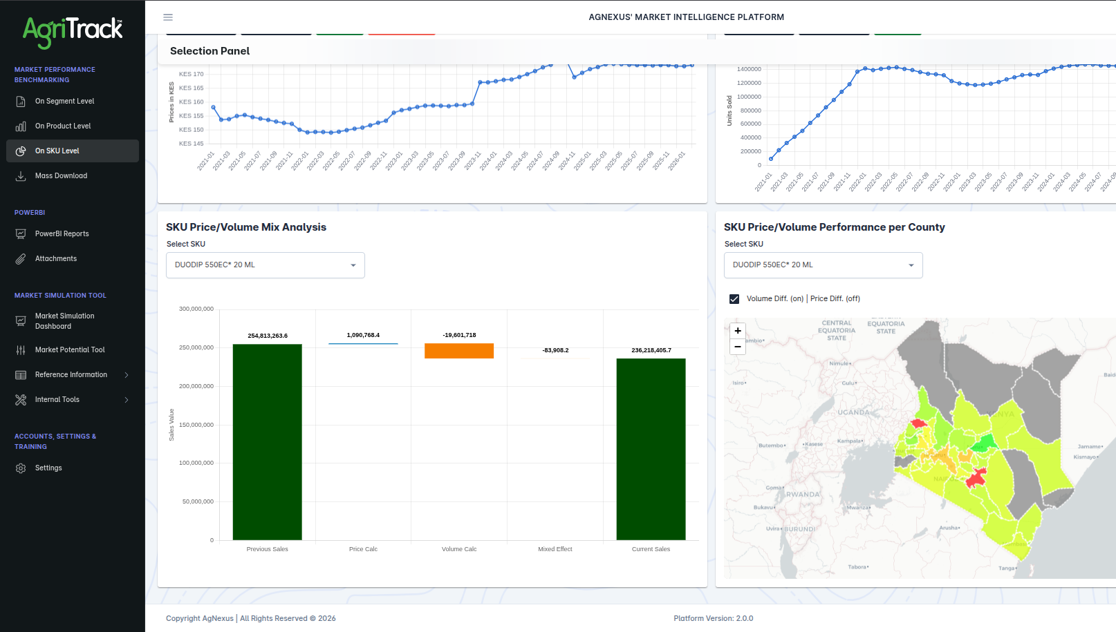Click Market Performance Benchmarking section header
Screen dimensions: 1116x632
pyautogui.click(x=55, y=75)
